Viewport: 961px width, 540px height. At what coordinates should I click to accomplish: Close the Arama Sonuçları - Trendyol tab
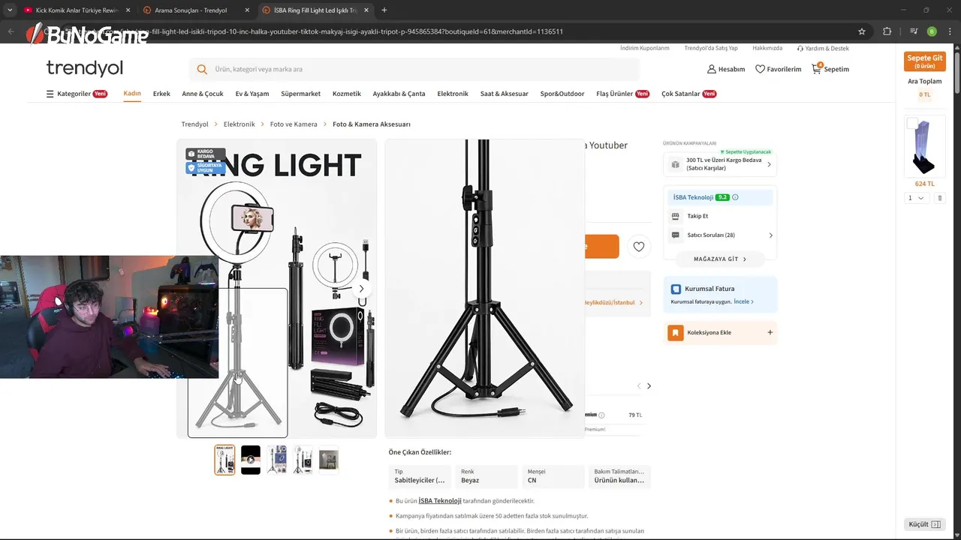(x=246, y=10)
